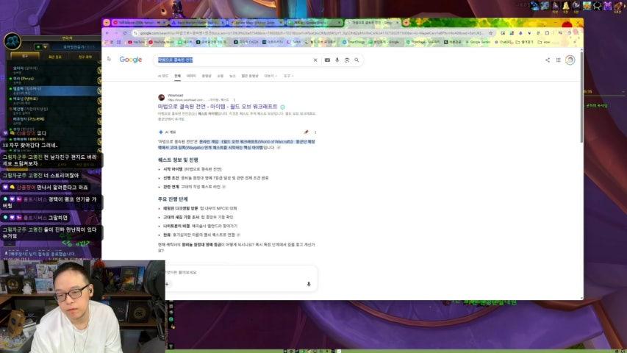Screen dimensions: 627x353
Task: Open the Google Gemini bookmark
Action: [x=478, y=42]
